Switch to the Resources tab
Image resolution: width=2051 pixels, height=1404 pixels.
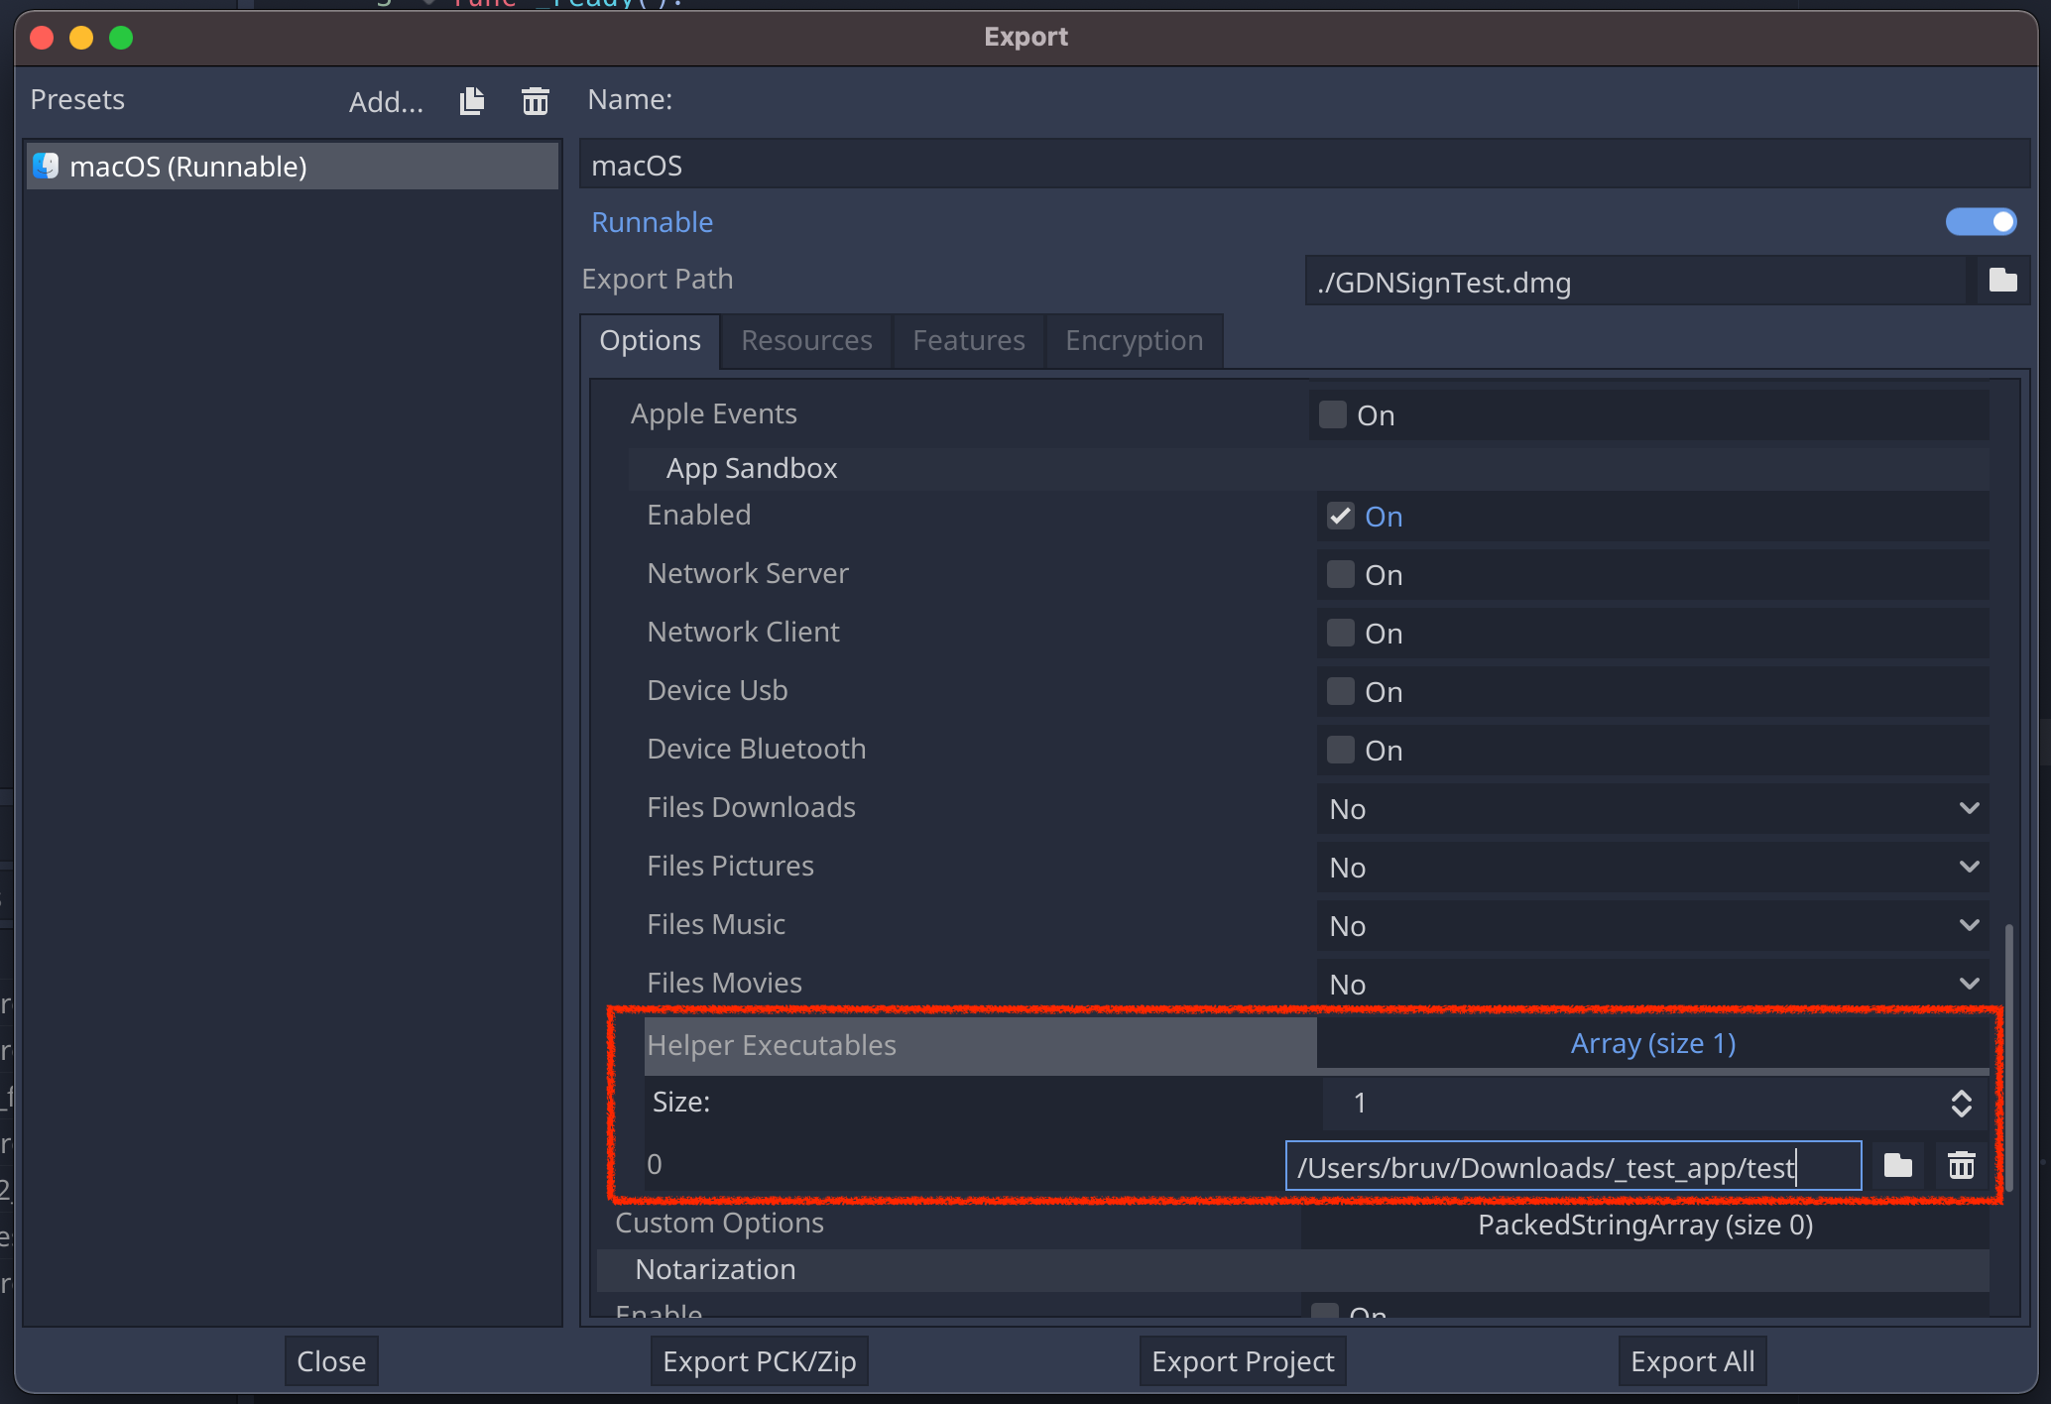click(x=805, y=340)
